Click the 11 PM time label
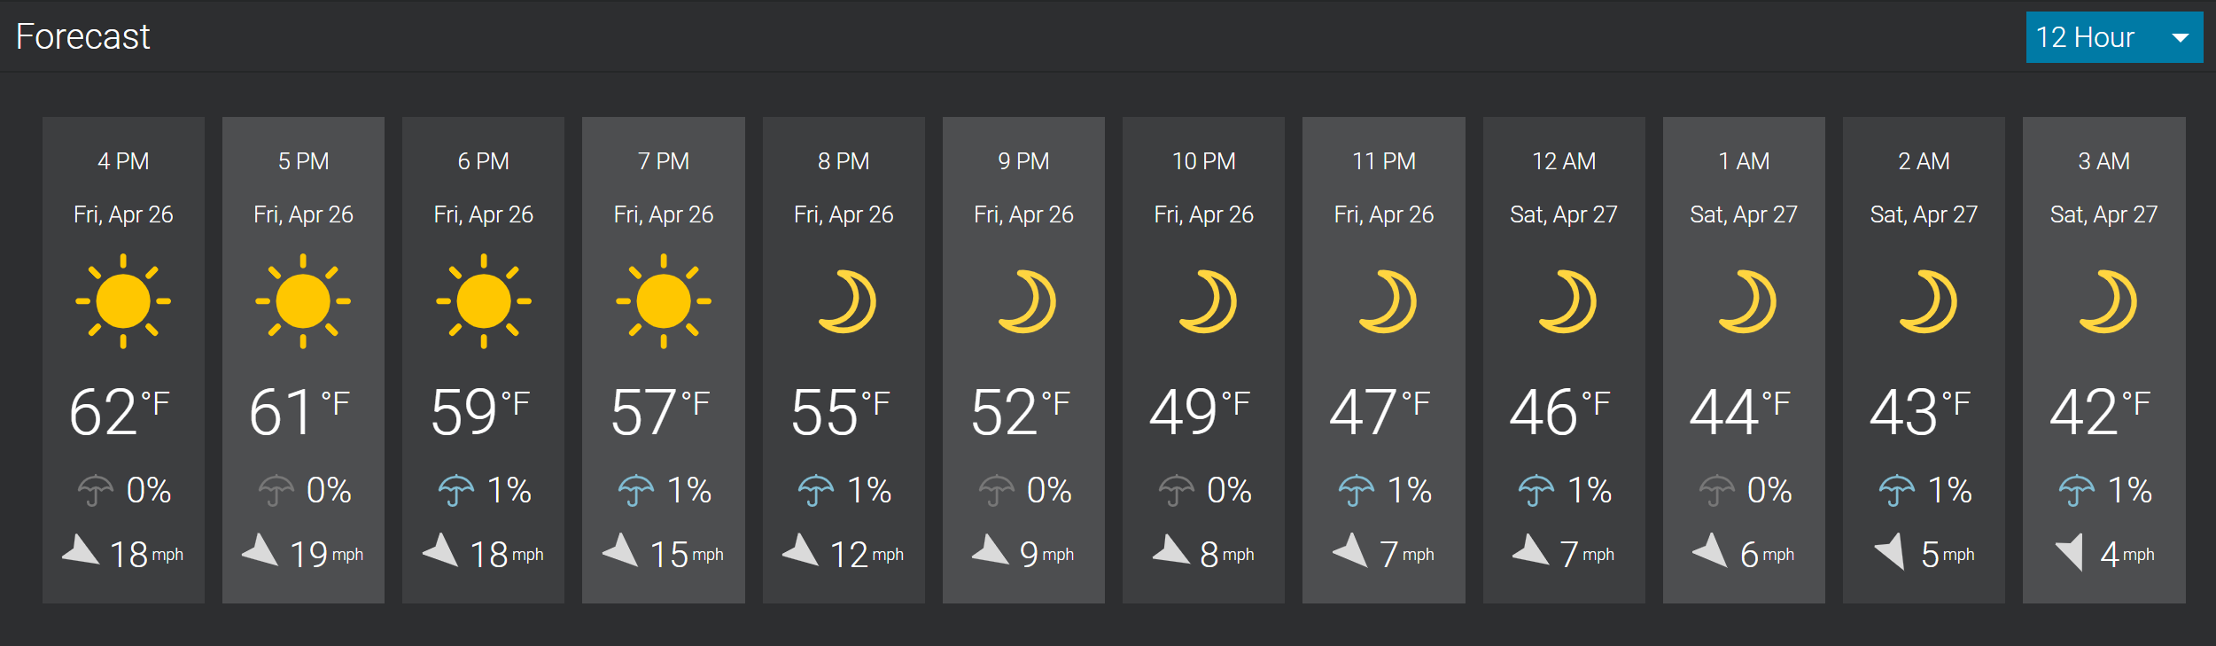Screen dimensions: 2216x646 point(1384,161)
